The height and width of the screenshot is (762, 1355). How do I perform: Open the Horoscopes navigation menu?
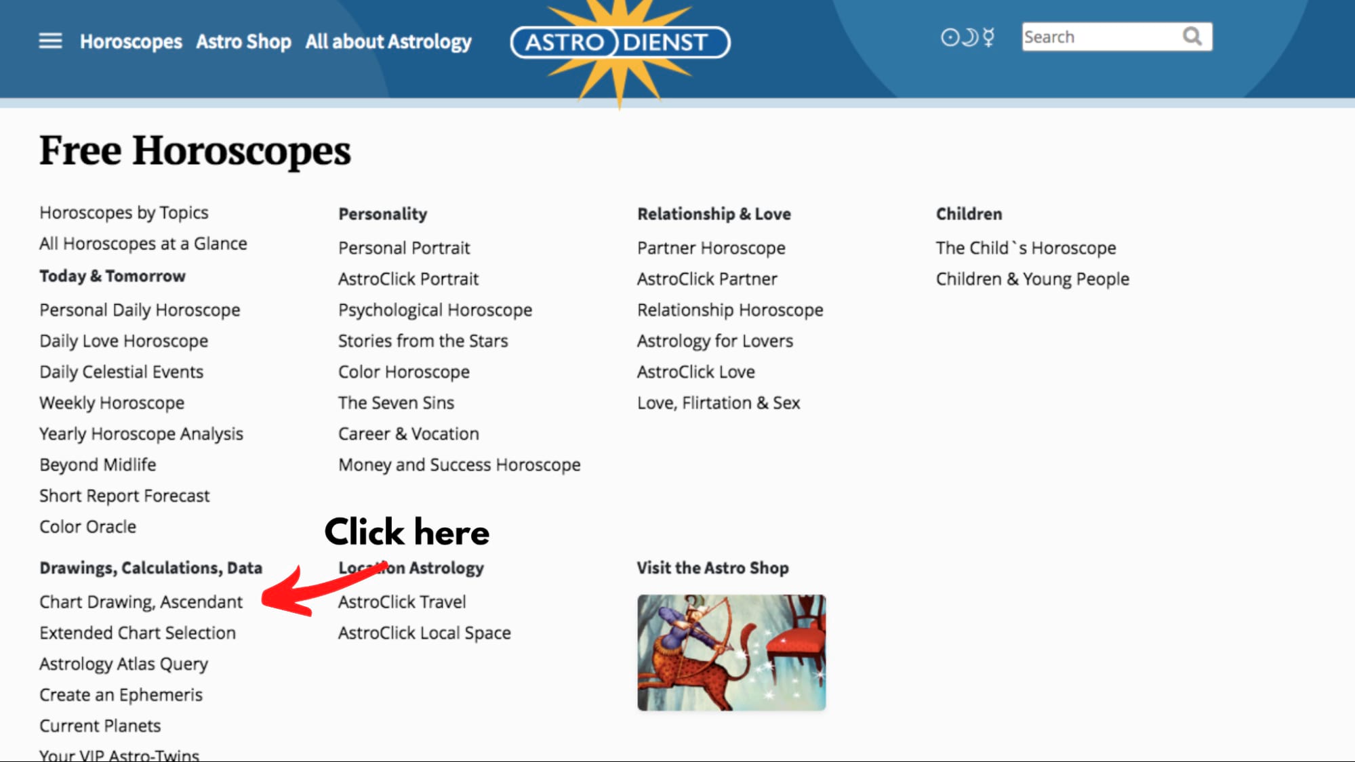[130, 40]
